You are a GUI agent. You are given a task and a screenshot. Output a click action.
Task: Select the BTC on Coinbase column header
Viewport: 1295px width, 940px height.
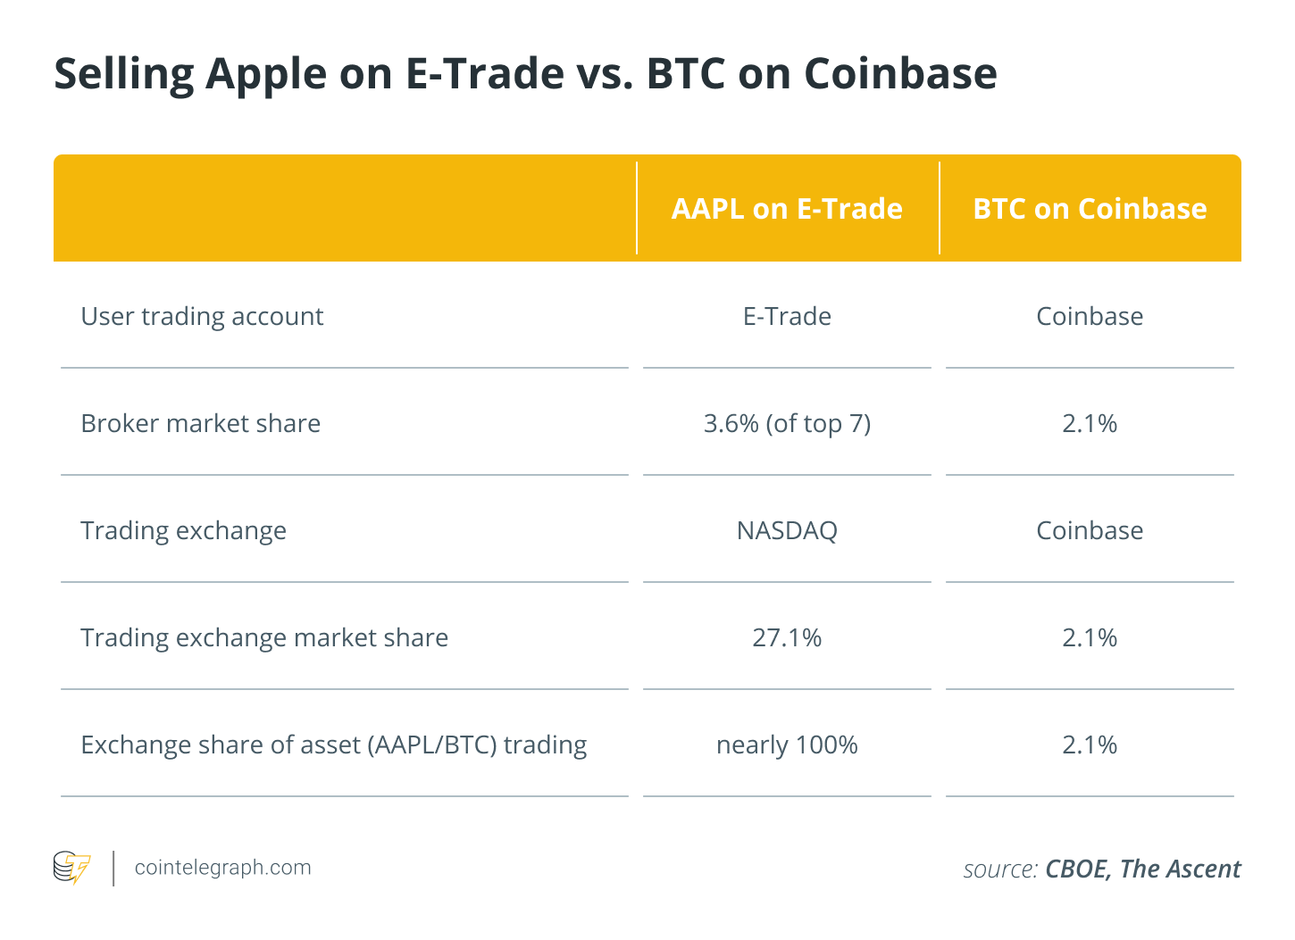click(x=1090, y=208)
